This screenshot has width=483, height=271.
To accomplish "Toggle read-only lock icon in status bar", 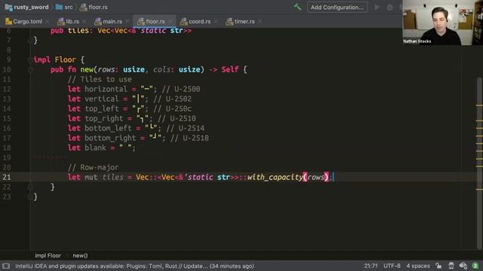I will click(438, 266).
